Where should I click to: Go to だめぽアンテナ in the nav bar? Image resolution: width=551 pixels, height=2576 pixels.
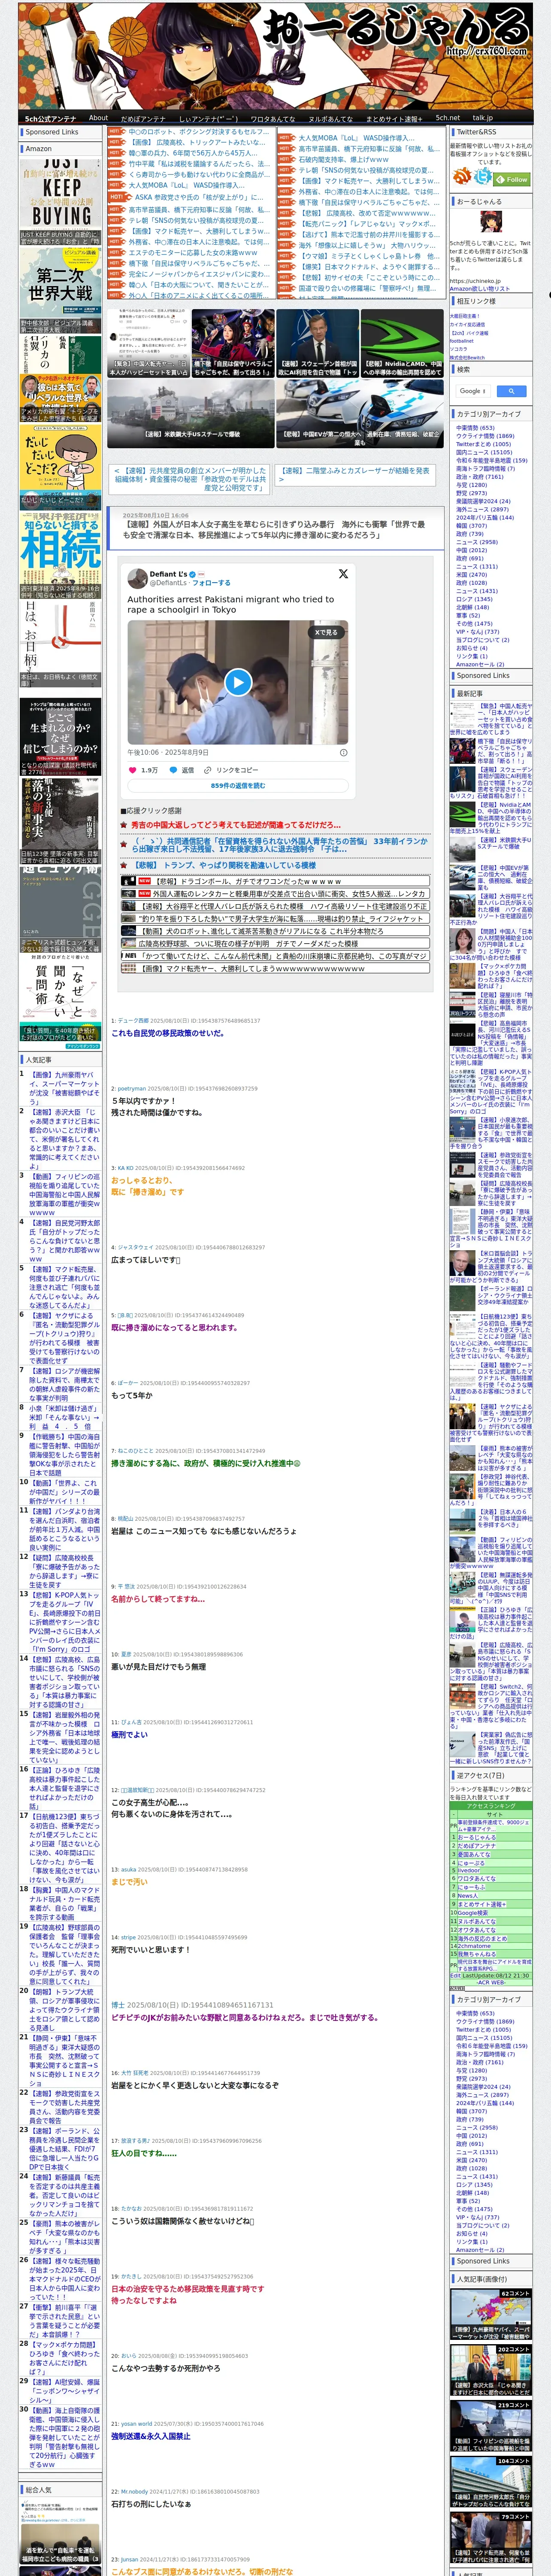point(143,118)
